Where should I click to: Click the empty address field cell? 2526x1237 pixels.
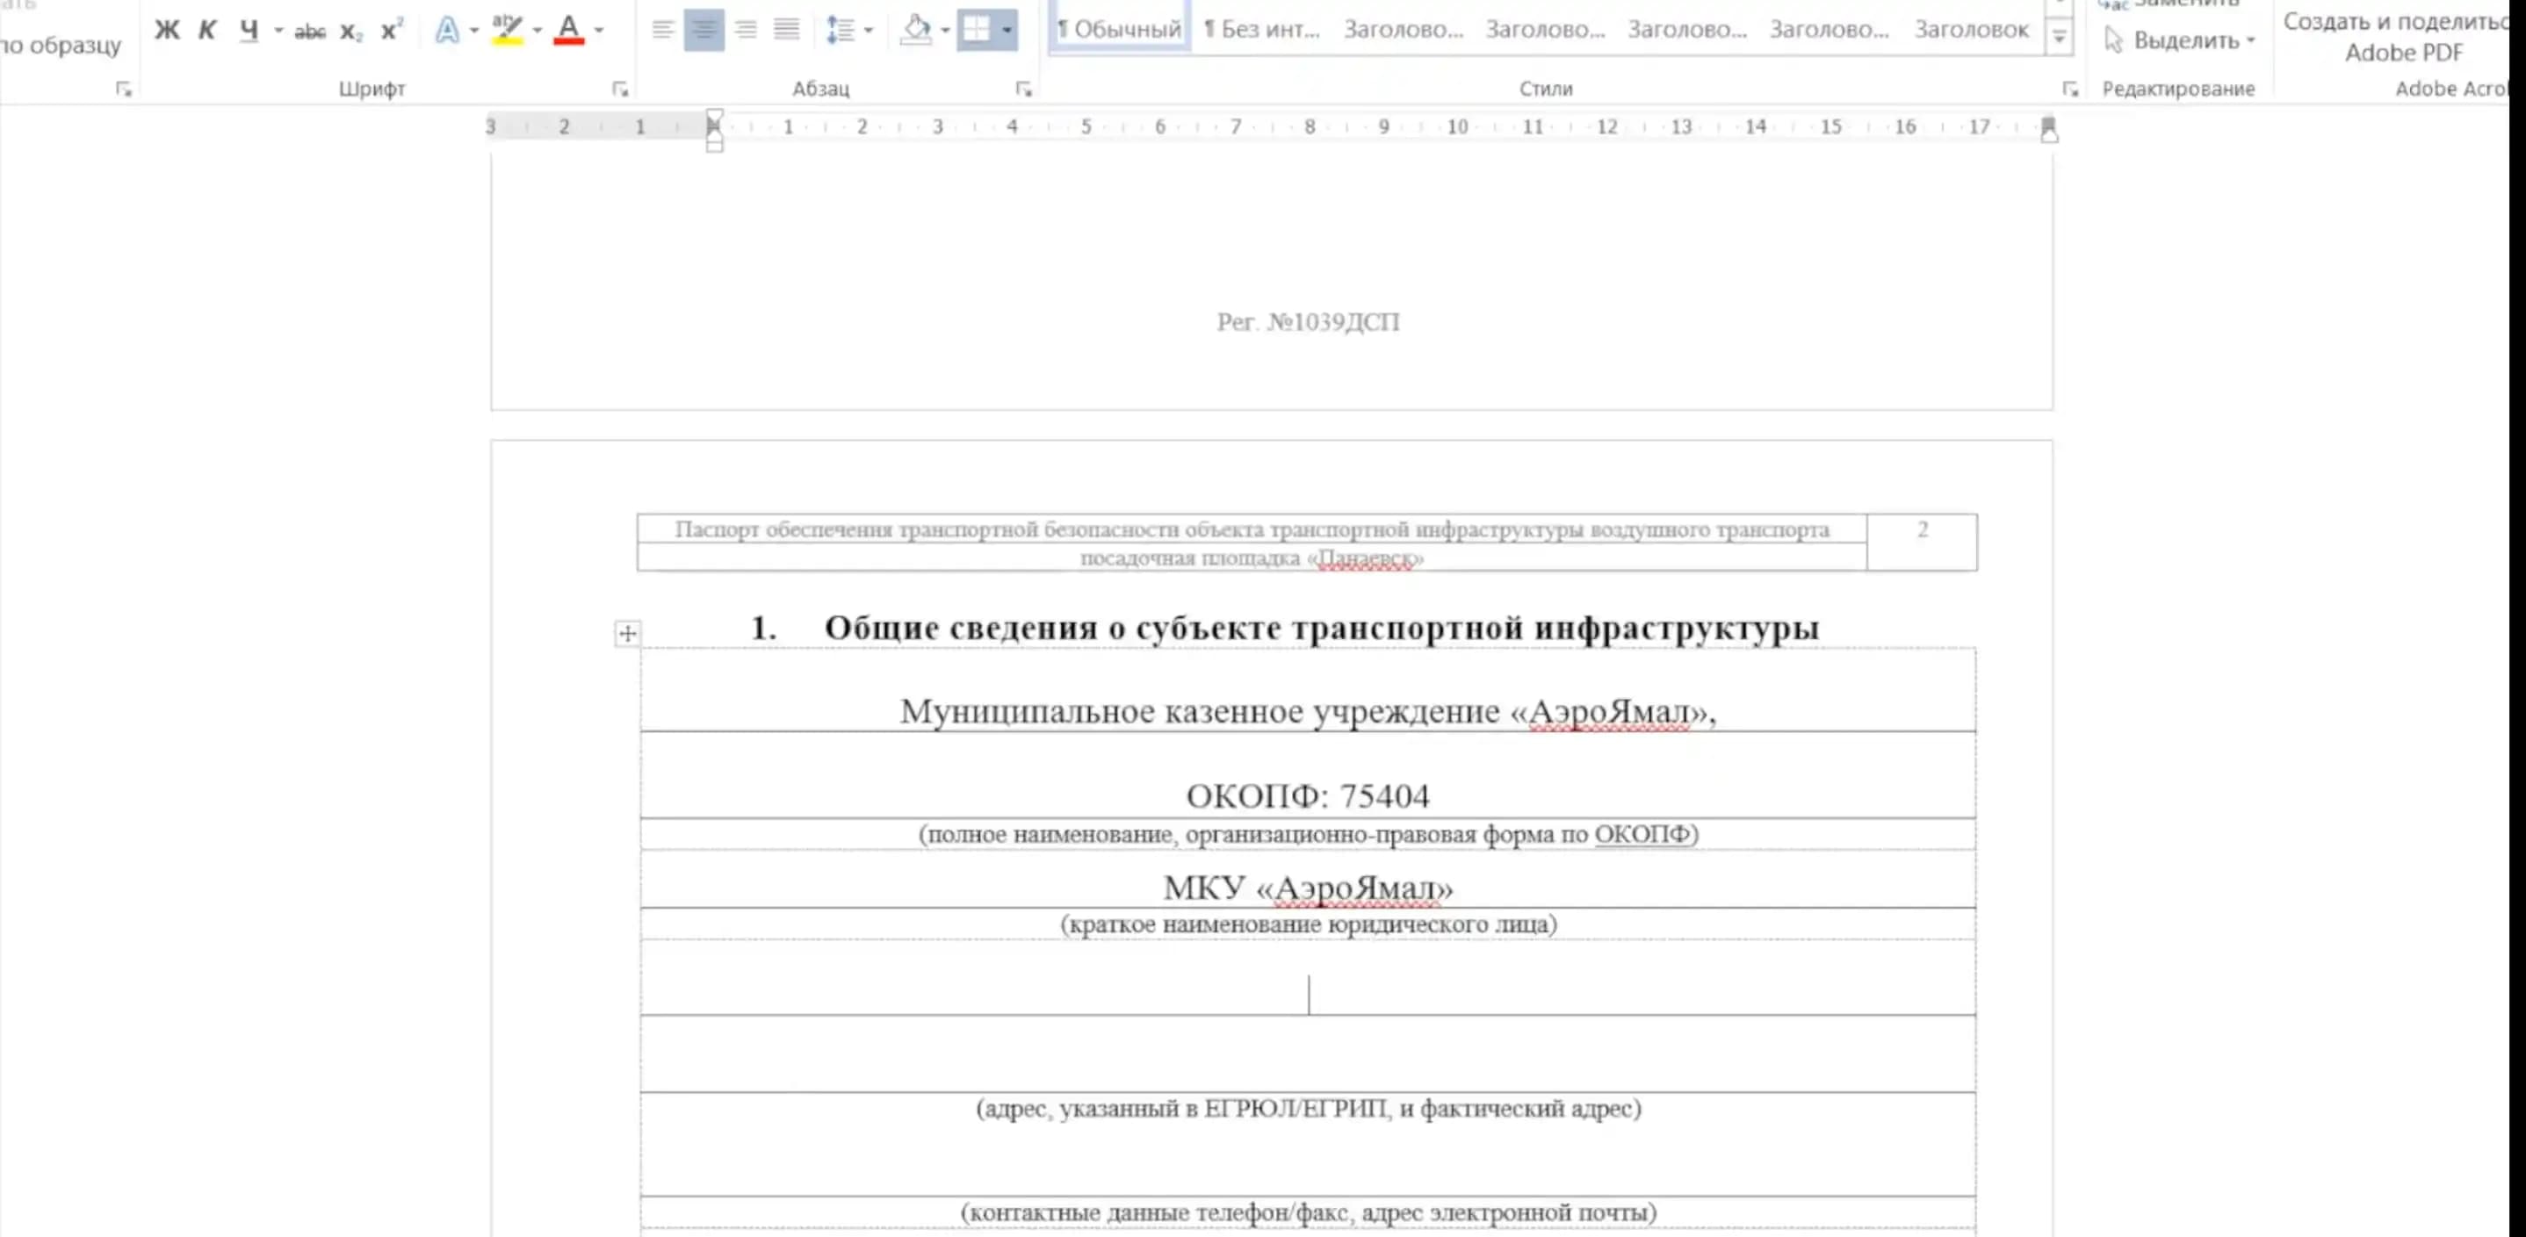(1308, 977)
